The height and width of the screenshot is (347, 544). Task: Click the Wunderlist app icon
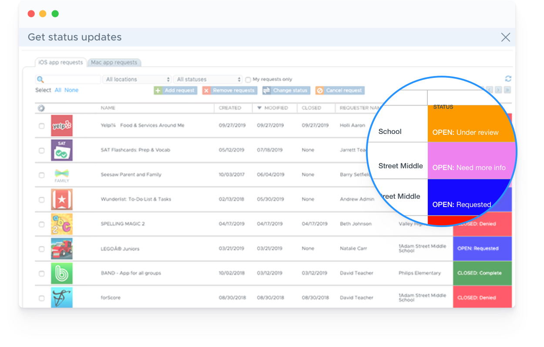pos(62,200)
